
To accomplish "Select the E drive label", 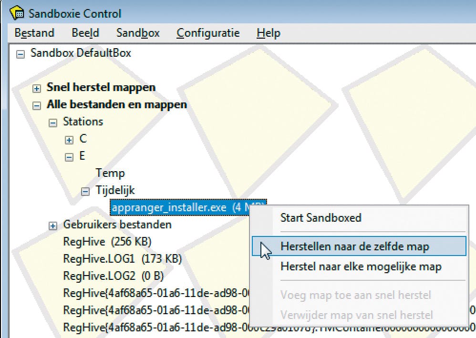I will 82,155.
